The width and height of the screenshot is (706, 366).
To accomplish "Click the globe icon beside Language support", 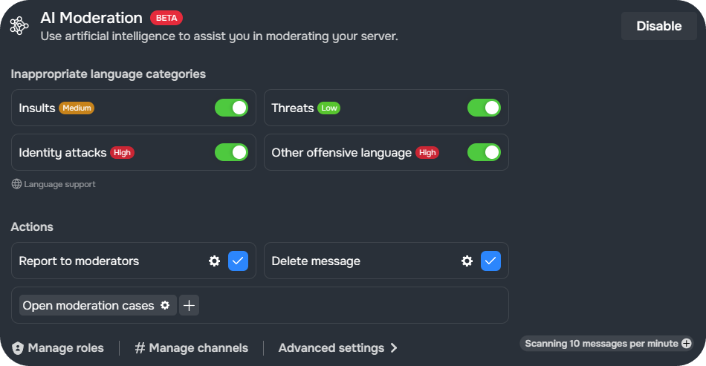I will tap(16, 184).
